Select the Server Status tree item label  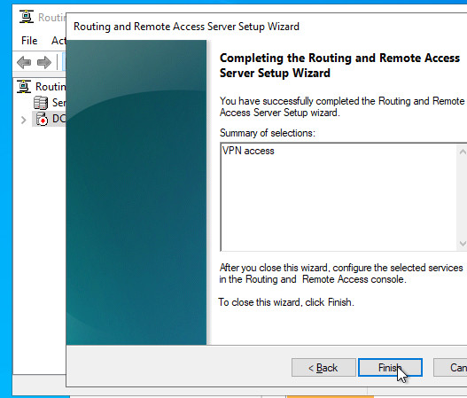tap(59, 103)
